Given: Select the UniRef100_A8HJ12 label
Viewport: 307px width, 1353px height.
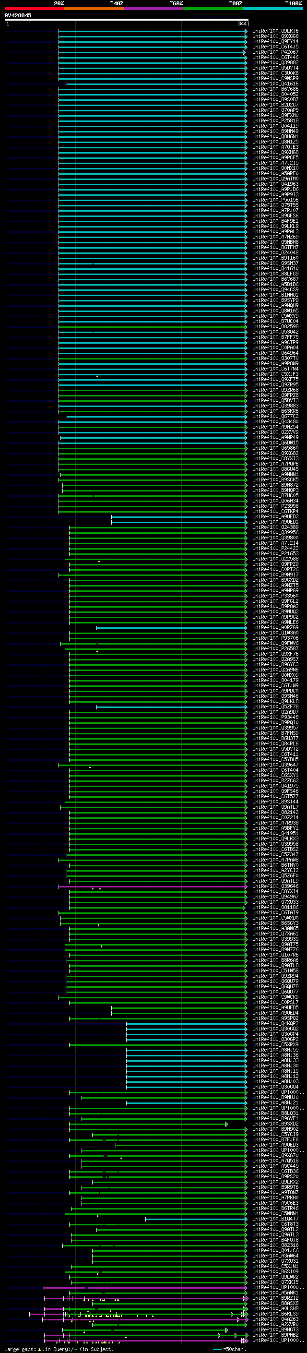Looking at the screenshot, I should [x=275, y=1076].
